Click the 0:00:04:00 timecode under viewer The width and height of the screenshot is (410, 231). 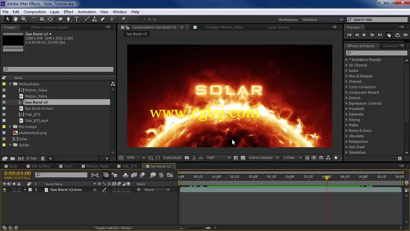(172, 158)
